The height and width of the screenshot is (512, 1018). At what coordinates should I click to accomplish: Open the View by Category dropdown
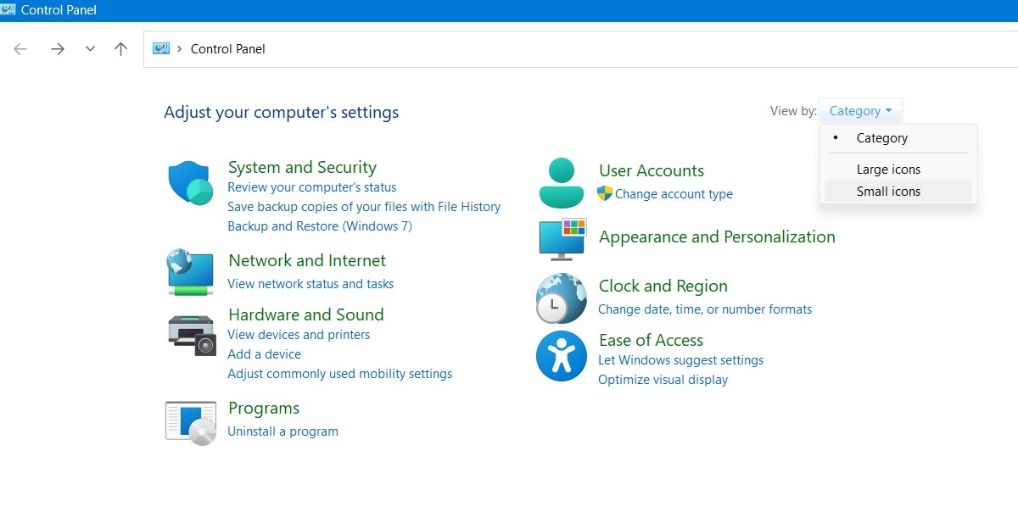point(860,110)
